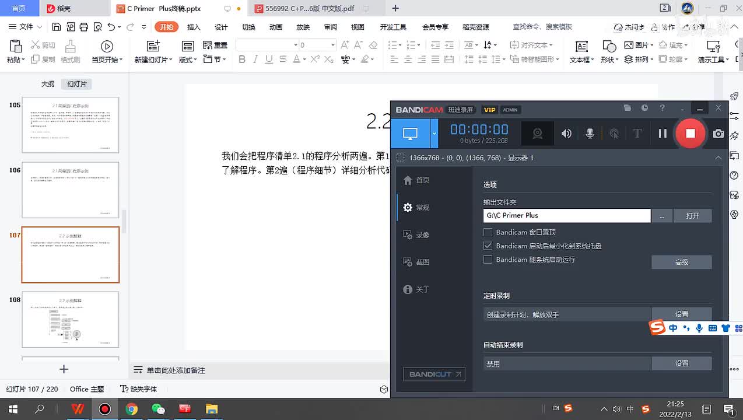Apply the text highlight color pen
Image resolution: width=743 pixels, height=420 pixels.
(365, 59)
